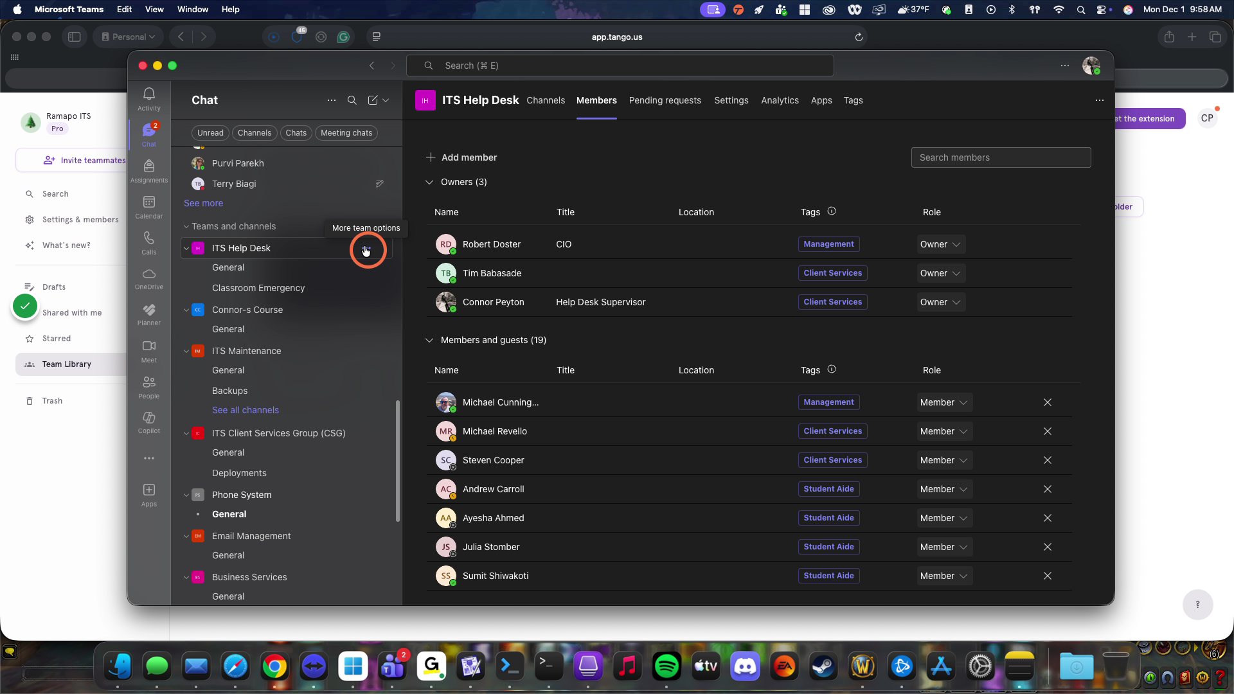The height and width of the screenshot is (694, 1234).
Task: Collapse the ITS Maintenance team tree
Action: coord(186,351)
